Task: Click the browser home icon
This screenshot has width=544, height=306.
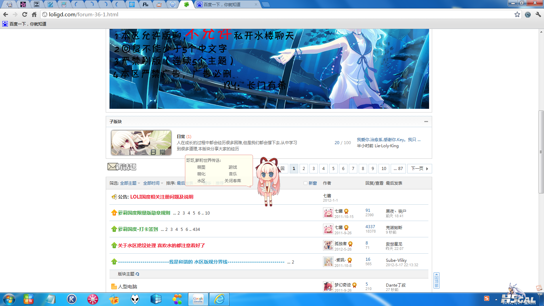Action: click(34, 14)
